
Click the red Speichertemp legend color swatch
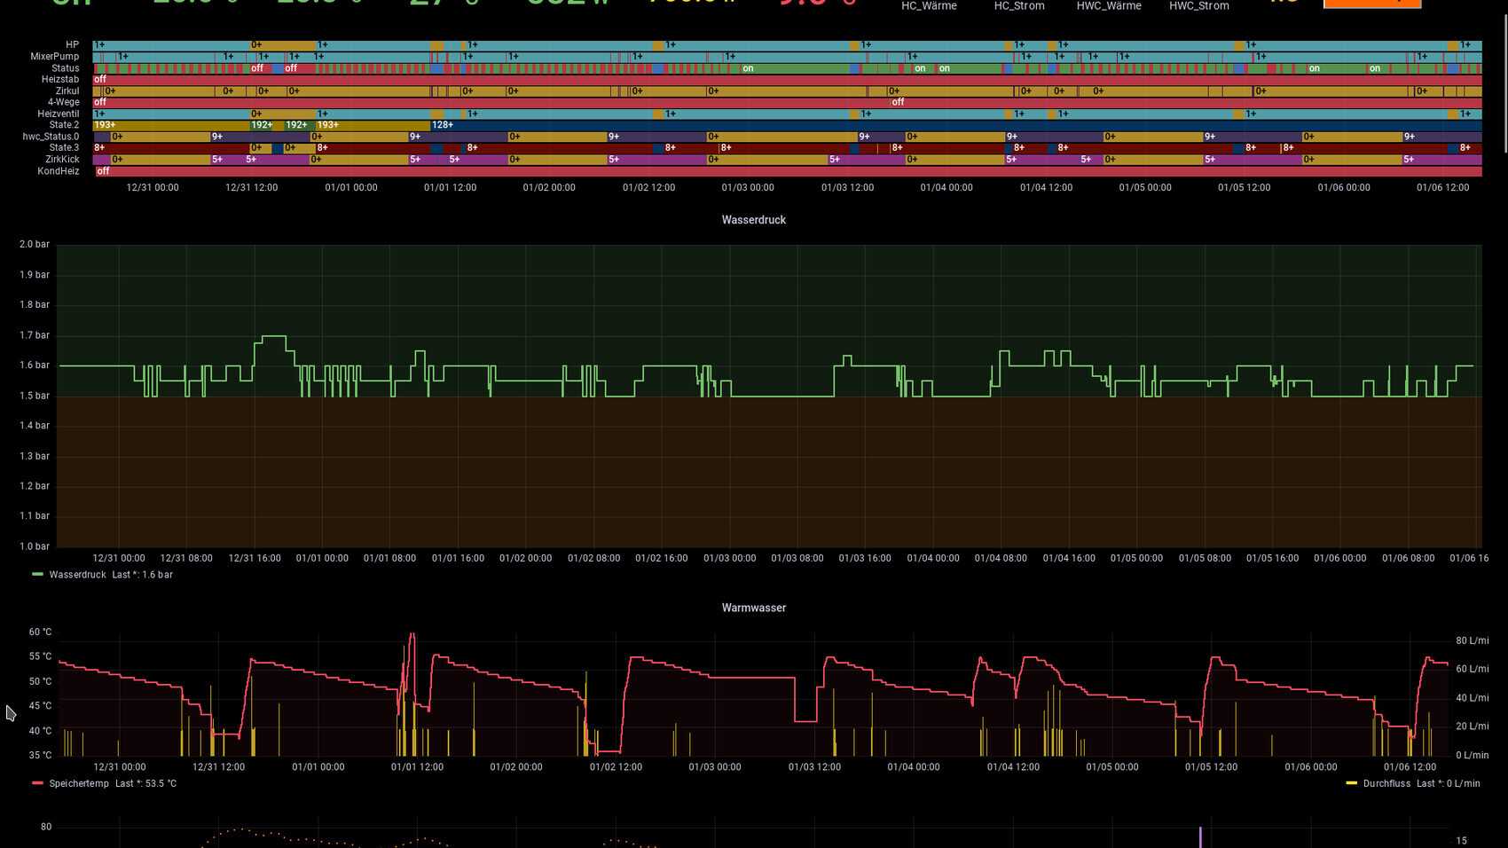[37, 783]
